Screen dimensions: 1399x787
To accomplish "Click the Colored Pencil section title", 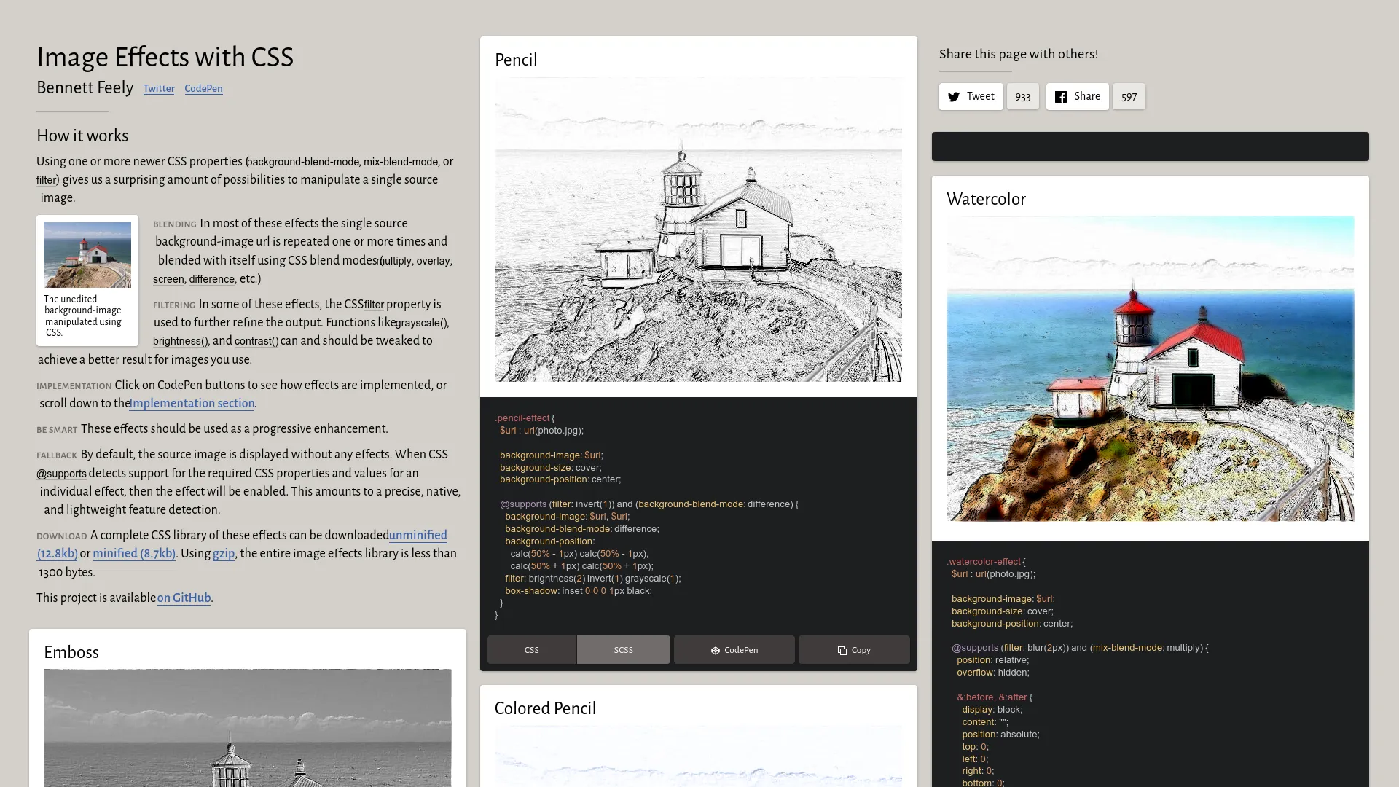I will pos(545,709).
